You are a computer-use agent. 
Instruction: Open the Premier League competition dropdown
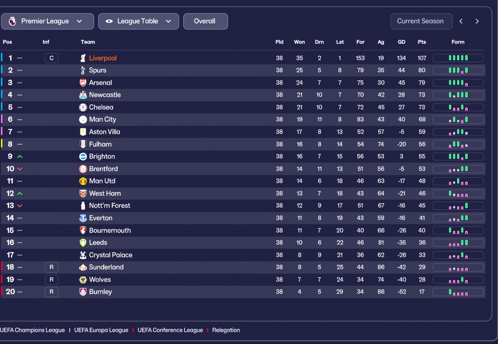(47, 21)
